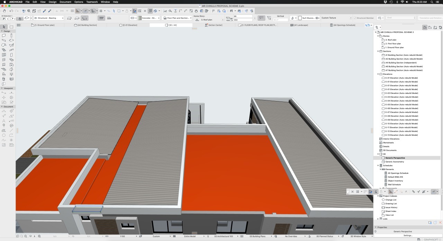Open Generic Axonometry in navigator

point(395,162)
